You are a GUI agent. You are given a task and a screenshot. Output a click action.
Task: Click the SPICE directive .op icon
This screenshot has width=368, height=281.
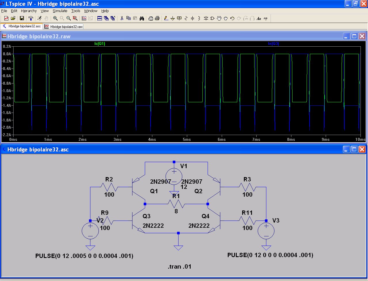[265, 18]
